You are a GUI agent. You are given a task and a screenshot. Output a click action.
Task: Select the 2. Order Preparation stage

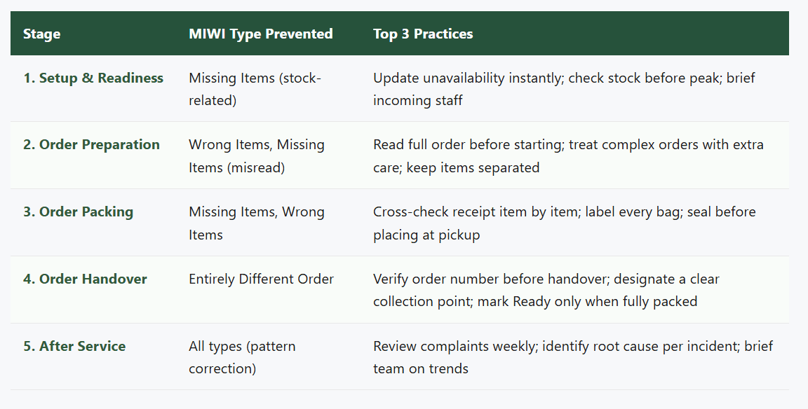click(x=91, y=144)
